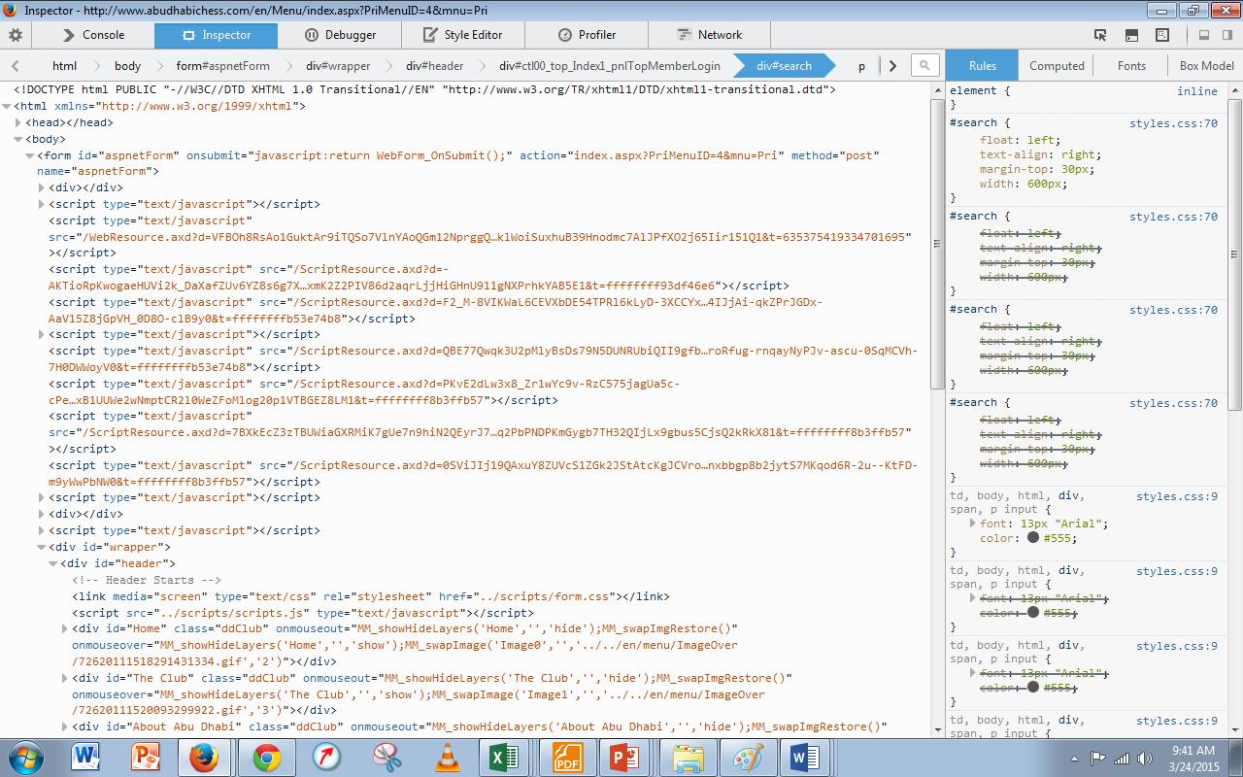
Task: Open Excel from the taskbar
Action: (x=504, y=758)
